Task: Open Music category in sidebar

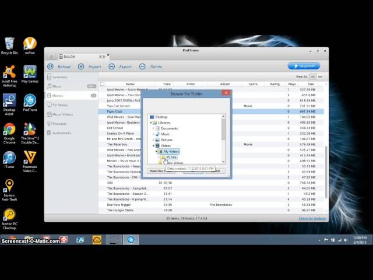Action: [x=71, y=86]
